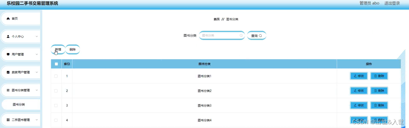Click the 新增 button
This screenshot has width=409, height=128.
coord(58,50)
